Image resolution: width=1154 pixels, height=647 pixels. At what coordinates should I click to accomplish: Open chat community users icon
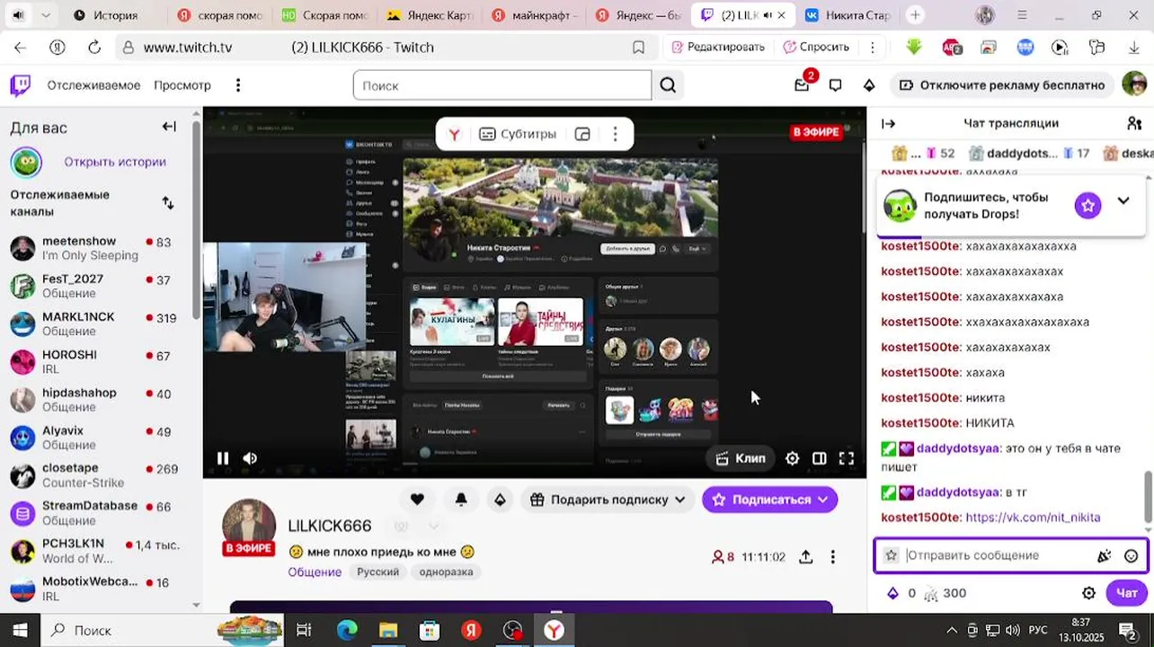coord(1134,123)
